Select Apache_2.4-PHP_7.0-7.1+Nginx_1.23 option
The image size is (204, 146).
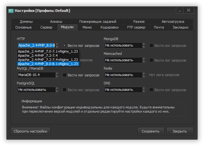(x=48, y=51)
